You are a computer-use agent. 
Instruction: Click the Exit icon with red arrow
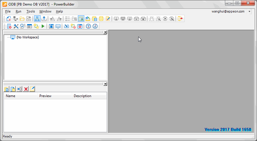coord(180,19)
